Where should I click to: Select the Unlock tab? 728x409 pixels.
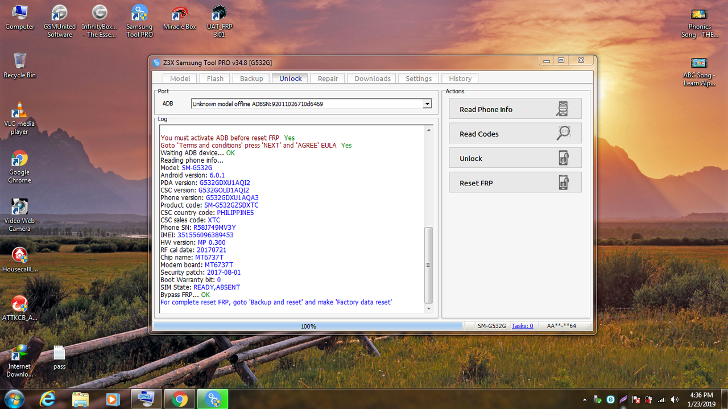point(291,79)
